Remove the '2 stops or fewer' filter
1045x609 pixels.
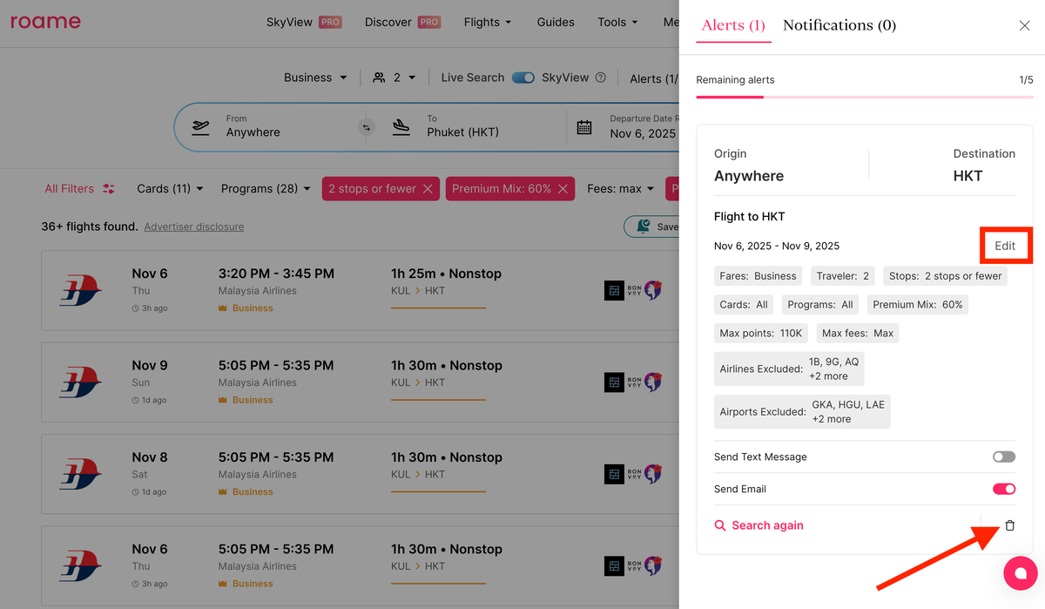(x=428, y=188)
